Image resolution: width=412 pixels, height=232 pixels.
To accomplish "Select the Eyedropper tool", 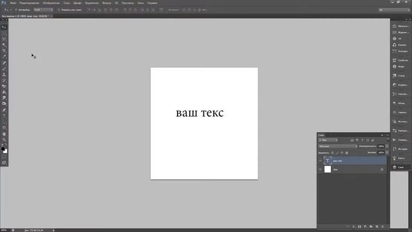I will point(4,56).
